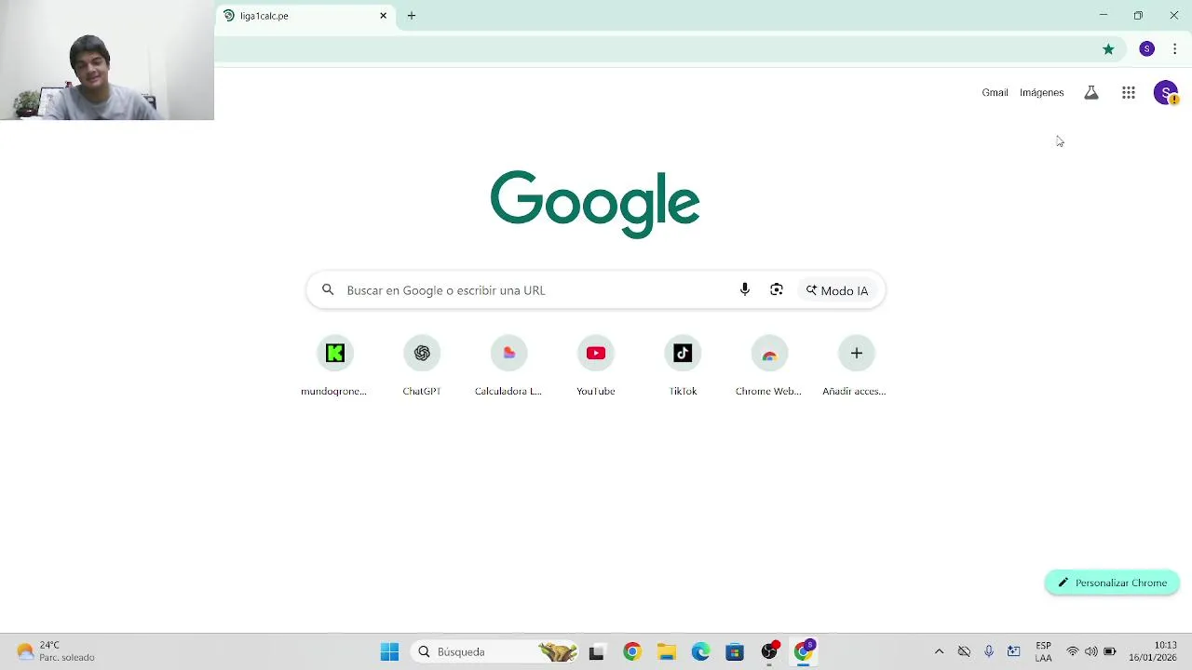Open the Gmail link

995,93
